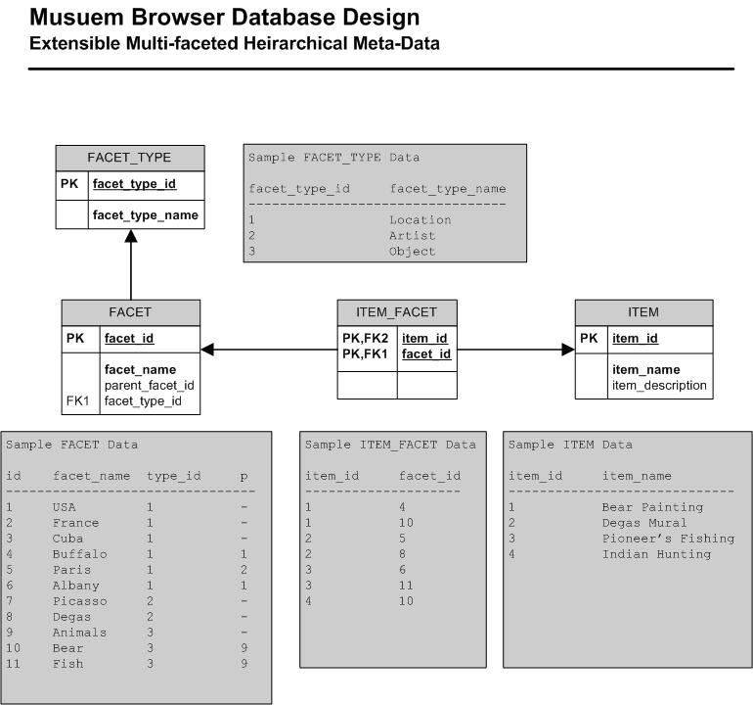Click the item_description field in ITEM table

click(x=659, y=385)
